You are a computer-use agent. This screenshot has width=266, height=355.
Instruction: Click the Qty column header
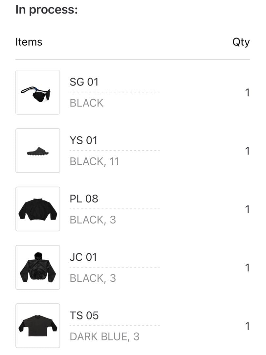click(242, 42)
